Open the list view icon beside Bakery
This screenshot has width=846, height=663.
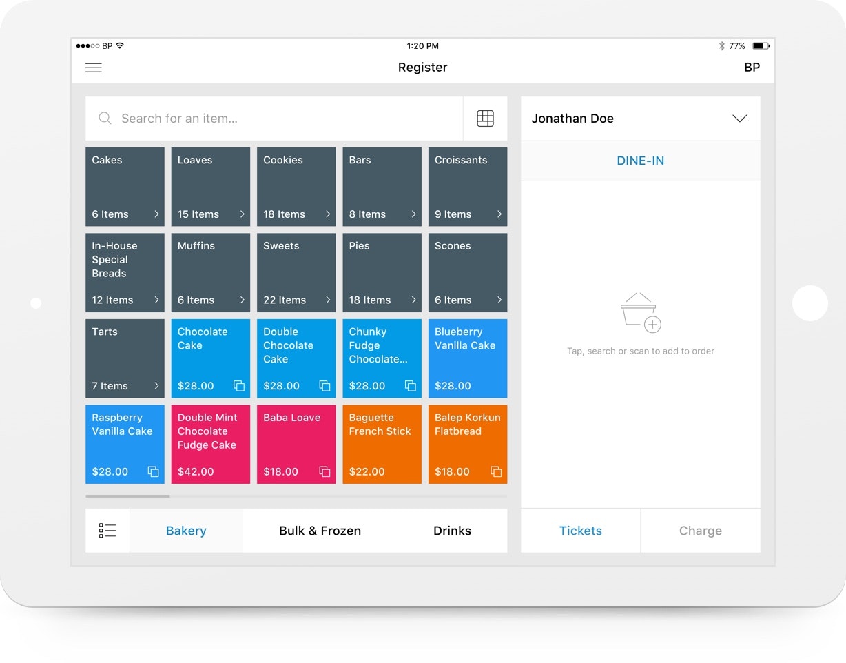pos(107,531)
